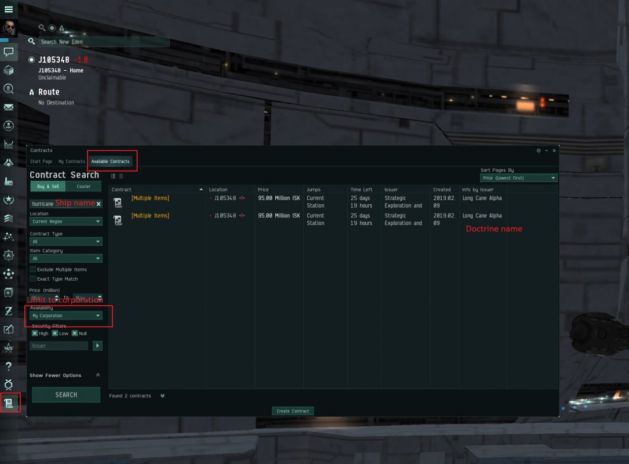Switch to the My Contracts tab
The image size is (629, 464).
pyautogui.click(x=71, y=161)
